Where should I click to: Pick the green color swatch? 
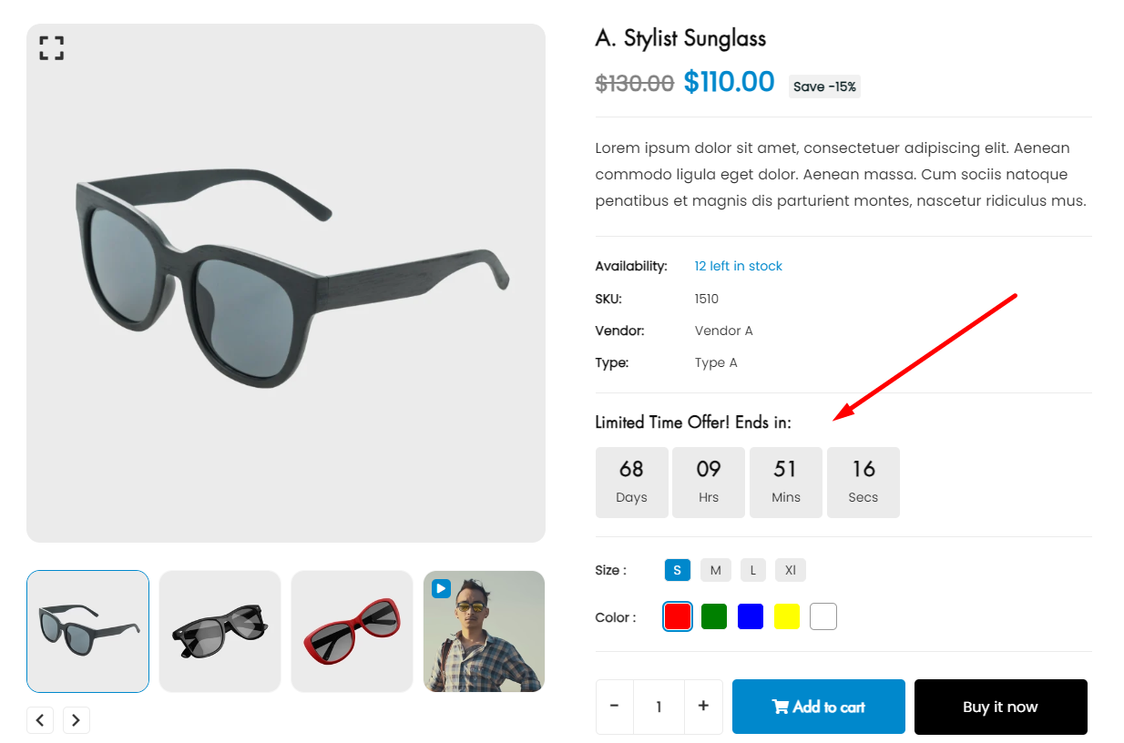click(714, 616)
